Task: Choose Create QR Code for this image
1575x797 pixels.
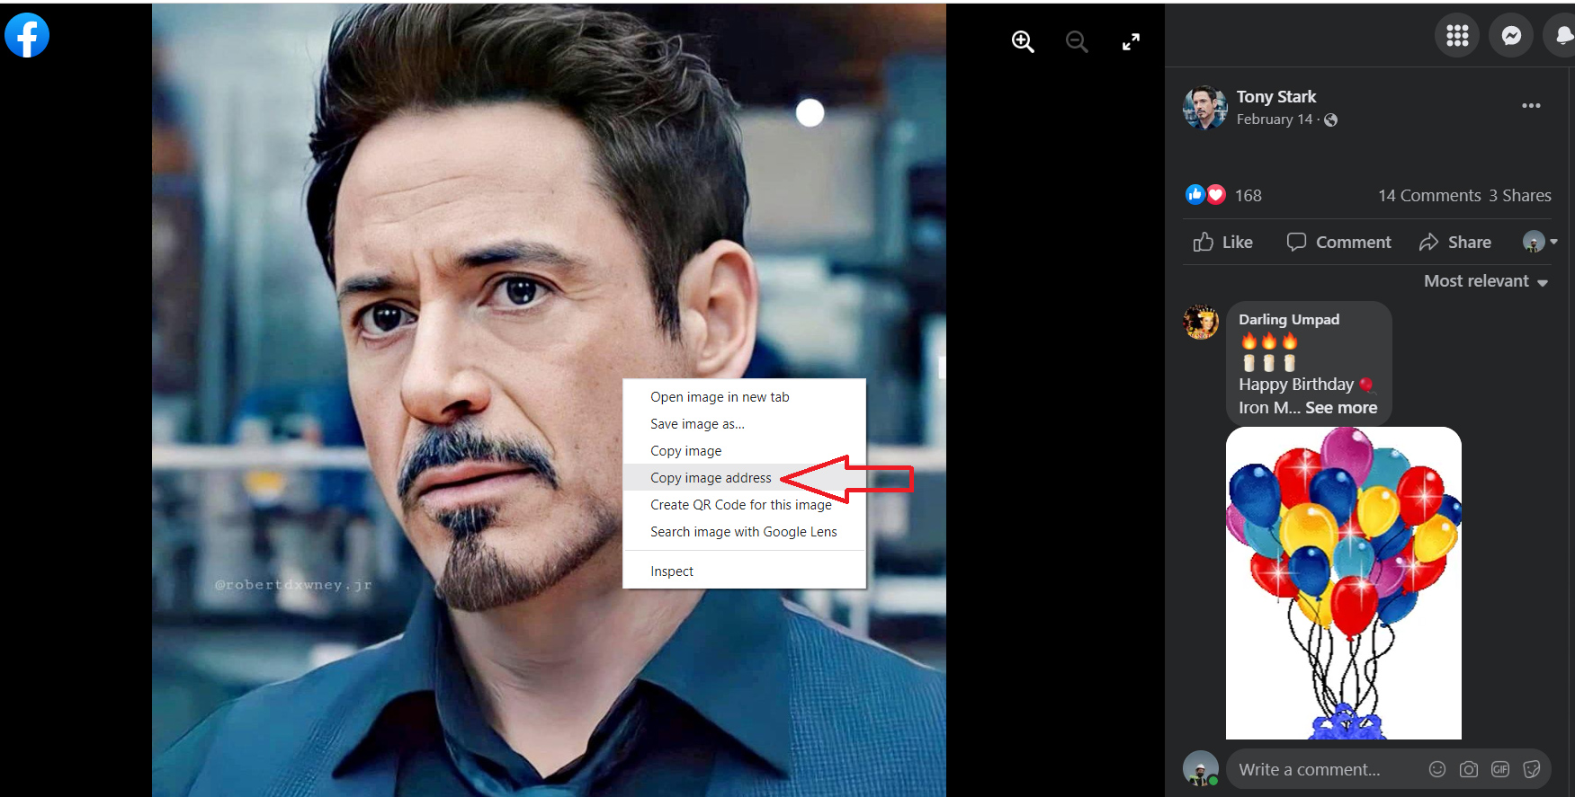Action: (744, 505)
